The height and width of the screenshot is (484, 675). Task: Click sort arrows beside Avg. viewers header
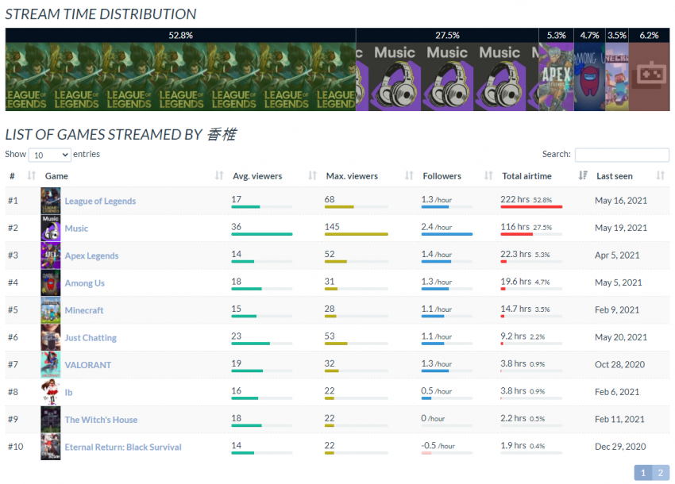pyautogui.click(x=313, y=175)
